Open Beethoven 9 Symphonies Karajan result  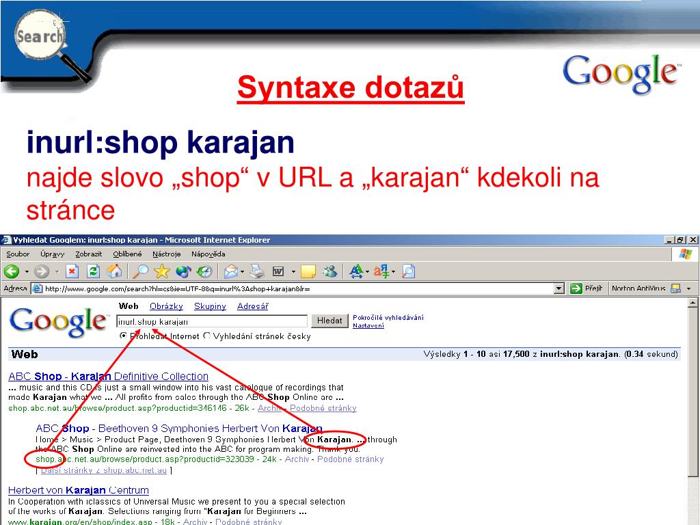tap(179, 428)
